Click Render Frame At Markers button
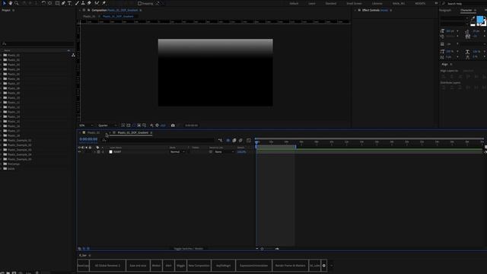487x274 pixels. click(x=291, y=266)
